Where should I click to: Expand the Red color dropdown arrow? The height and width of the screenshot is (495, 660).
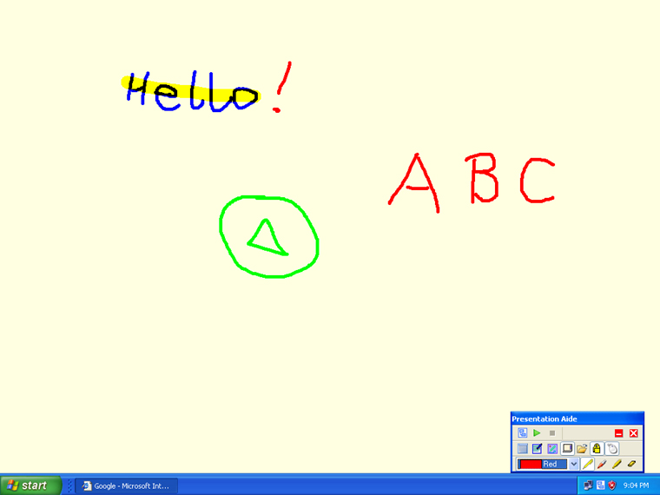point(573,465)
